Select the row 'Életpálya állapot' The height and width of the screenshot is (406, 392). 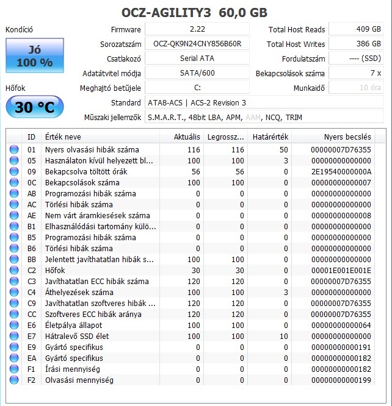coord(191,325)
